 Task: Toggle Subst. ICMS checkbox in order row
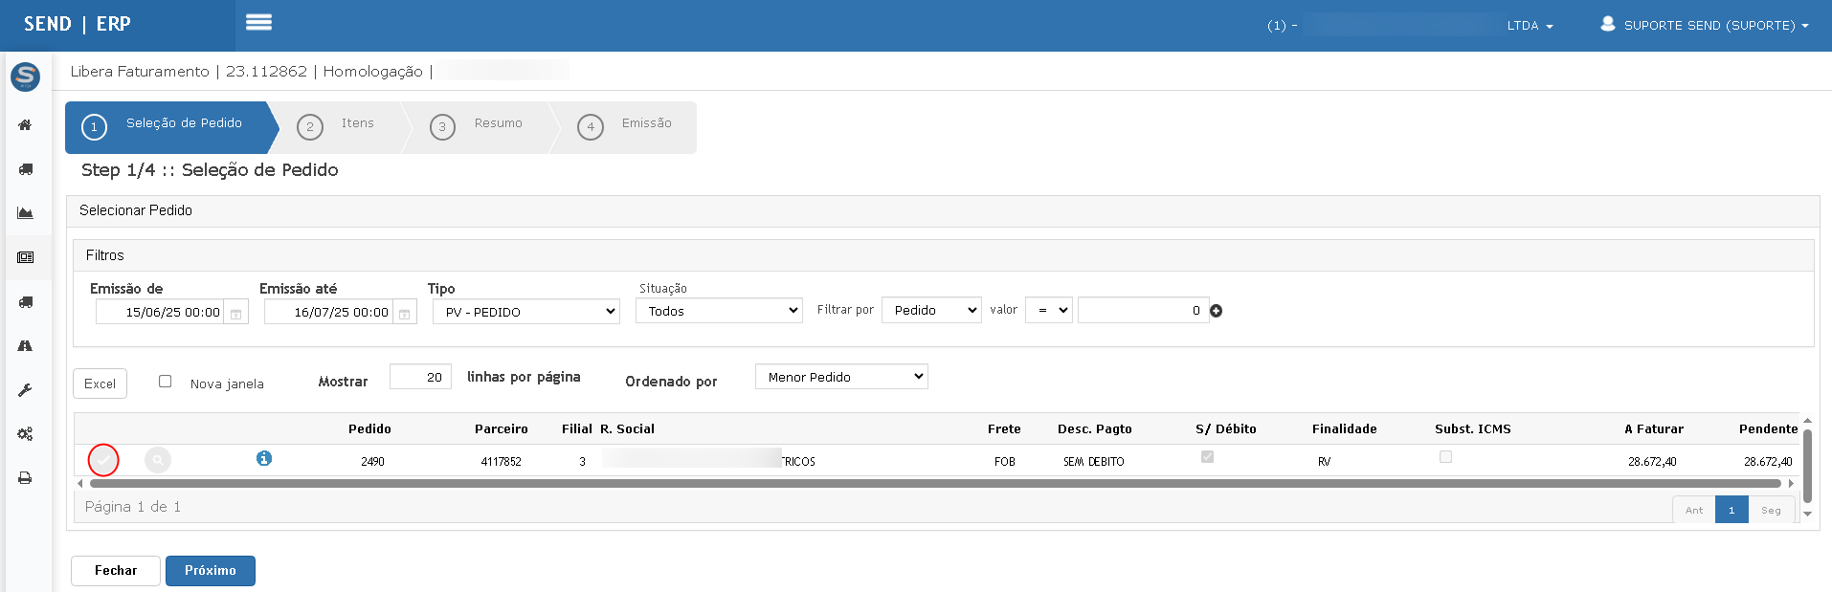pos(1445,457)
